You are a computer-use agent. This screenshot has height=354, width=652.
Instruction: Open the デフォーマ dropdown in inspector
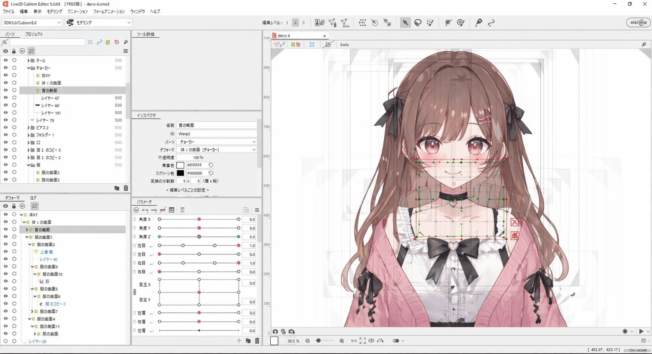(x=216, y=150)
